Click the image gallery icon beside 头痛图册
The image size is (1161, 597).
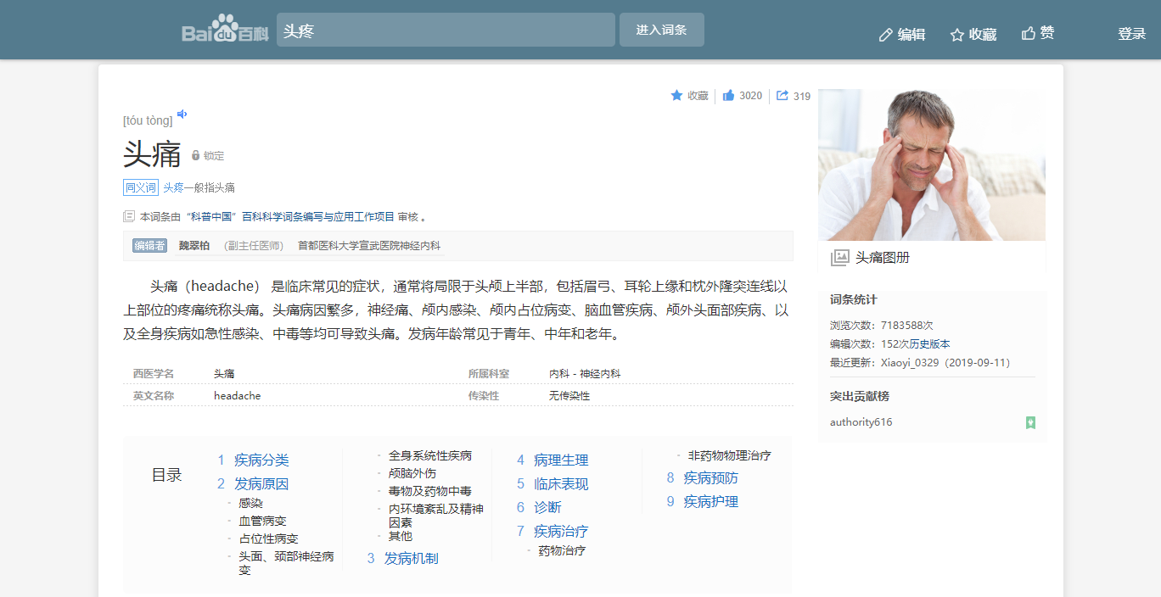point(839,258)
